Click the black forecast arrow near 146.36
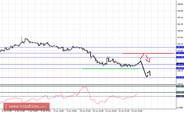Image resolution: width=184 pixels, height=113 pixels. coord(149,74)
